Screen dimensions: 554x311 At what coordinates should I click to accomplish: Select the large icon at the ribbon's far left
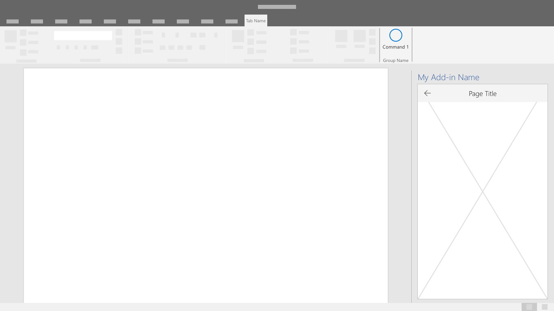(x=10, y=37)
